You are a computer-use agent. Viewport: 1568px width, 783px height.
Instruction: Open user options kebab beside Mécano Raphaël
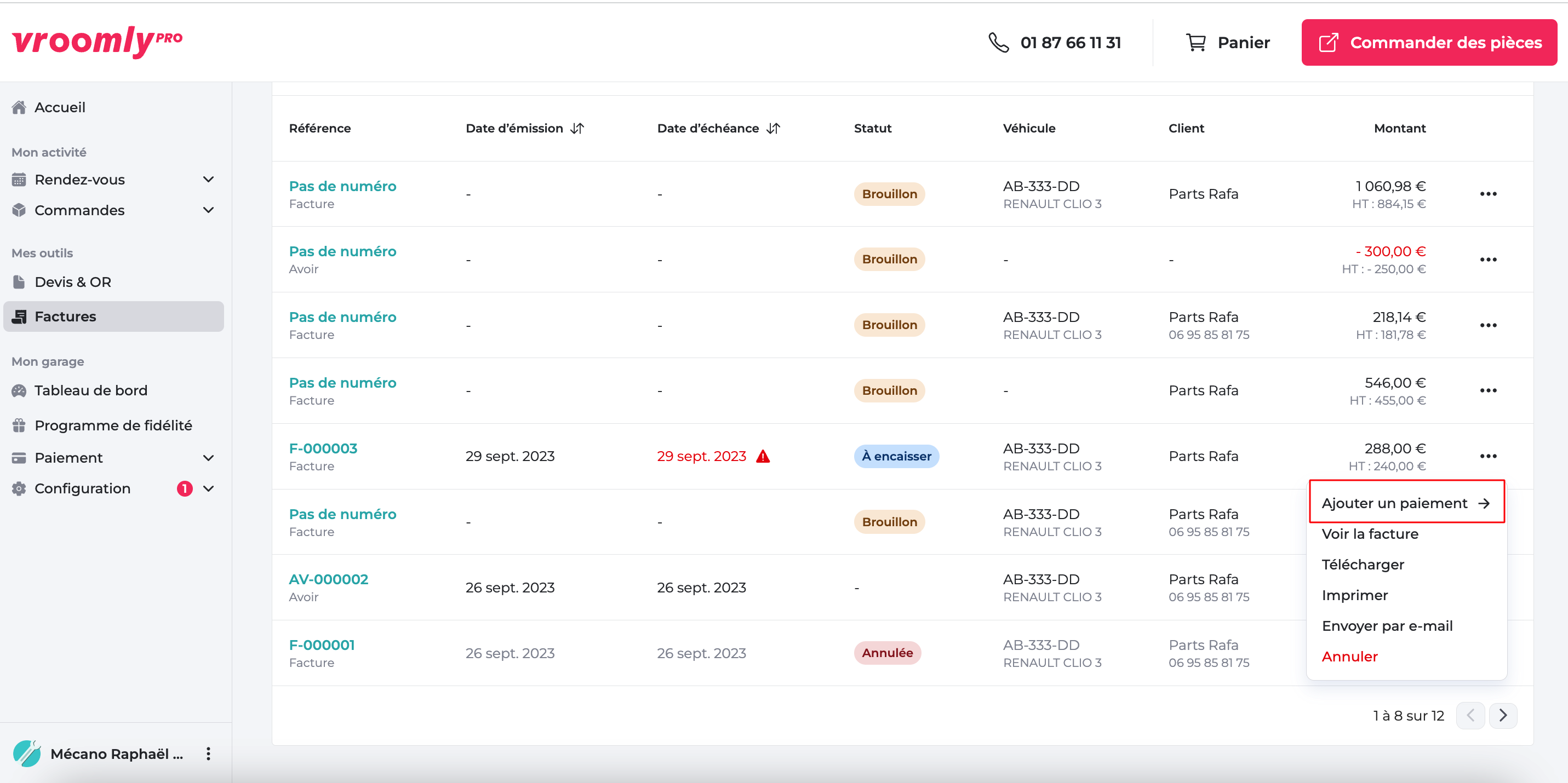(x=208, y=754)
